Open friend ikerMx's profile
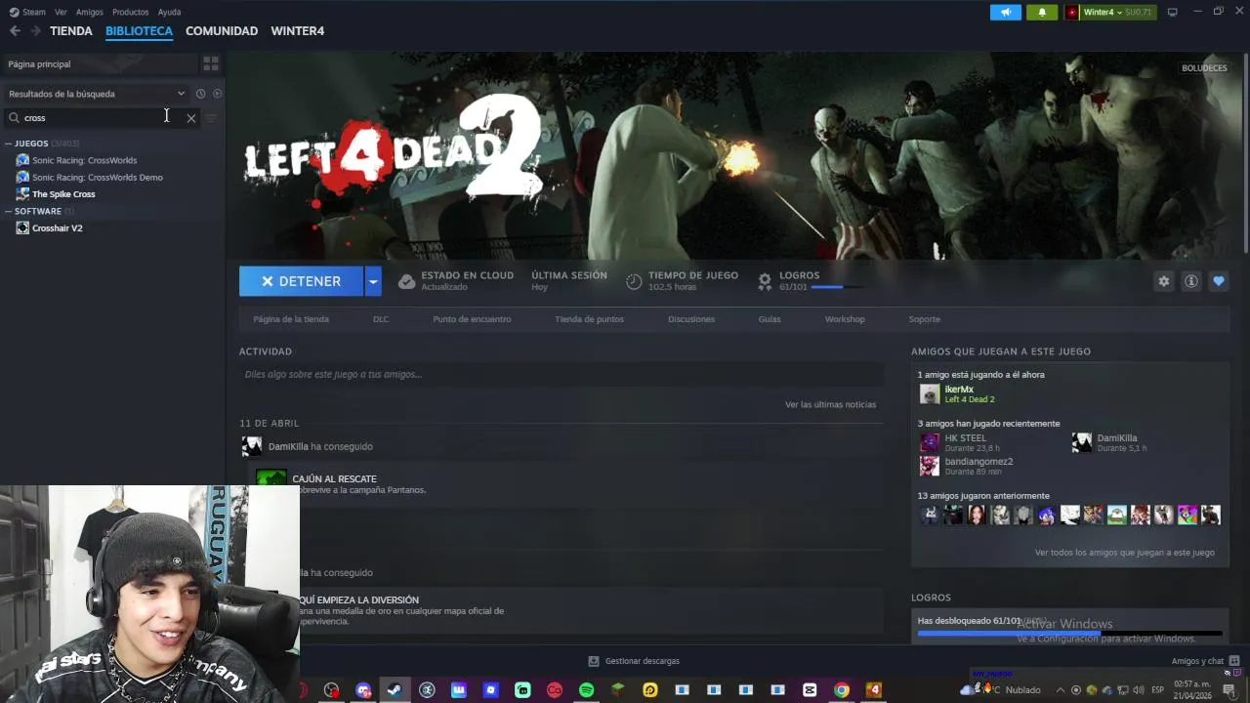Image resolution: width=1250 pixels, height=703 pixels. (959, 390)
